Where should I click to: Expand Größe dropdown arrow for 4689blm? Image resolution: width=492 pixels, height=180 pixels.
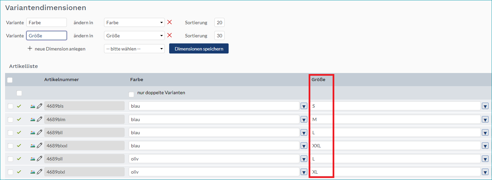tap(485, 119)
